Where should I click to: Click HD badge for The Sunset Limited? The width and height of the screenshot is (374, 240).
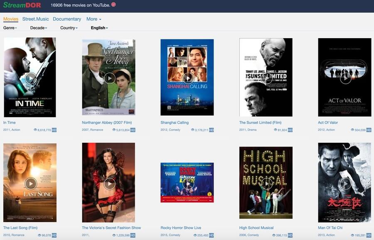[290, 130]
